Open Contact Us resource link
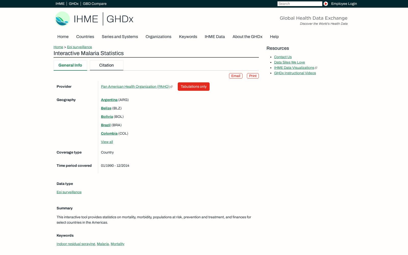The image size is (408, 255). point(283,57)
